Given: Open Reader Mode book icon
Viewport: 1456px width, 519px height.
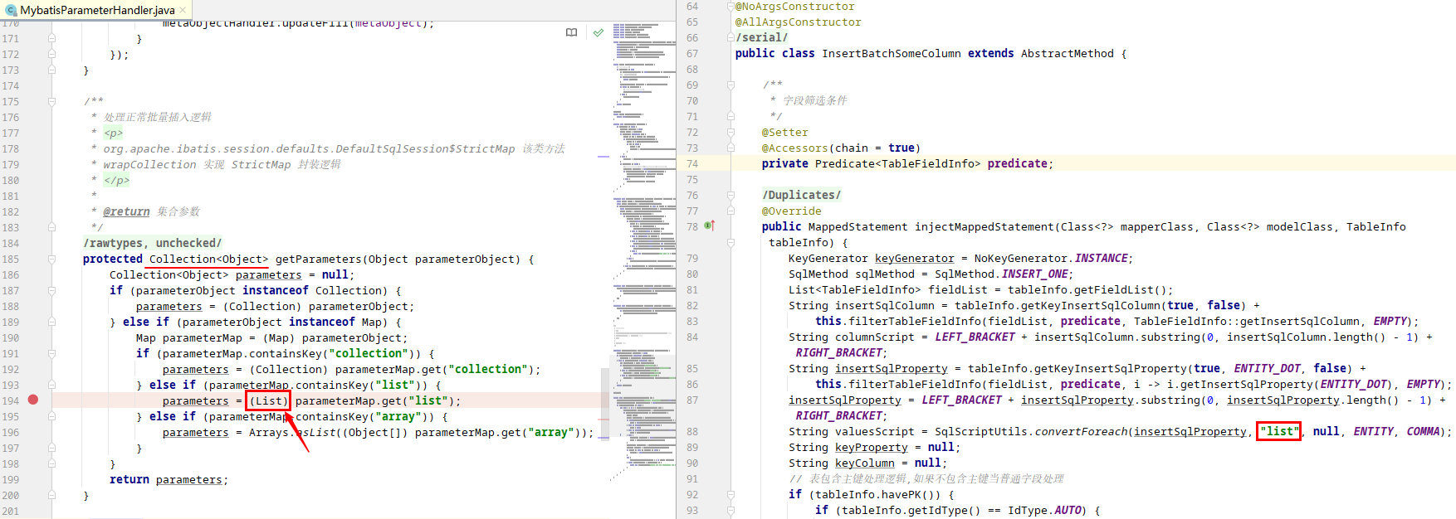Looking at the screenshot, I should point(571,33).
